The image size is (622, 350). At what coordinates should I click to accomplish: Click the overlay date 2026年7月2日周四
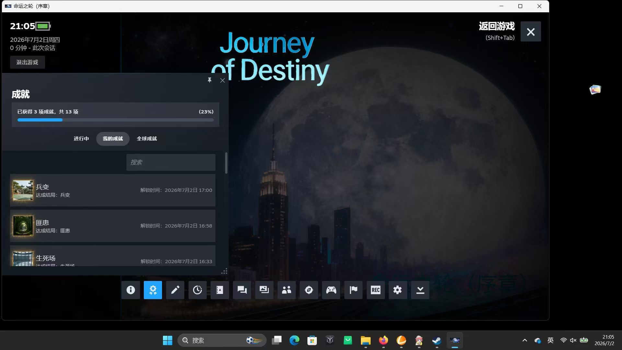point(35,40)
